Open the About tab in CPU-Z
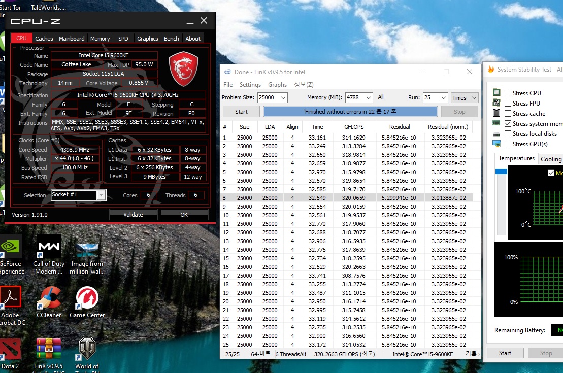The width and height of the screenshot is (563, 373). 193,39
